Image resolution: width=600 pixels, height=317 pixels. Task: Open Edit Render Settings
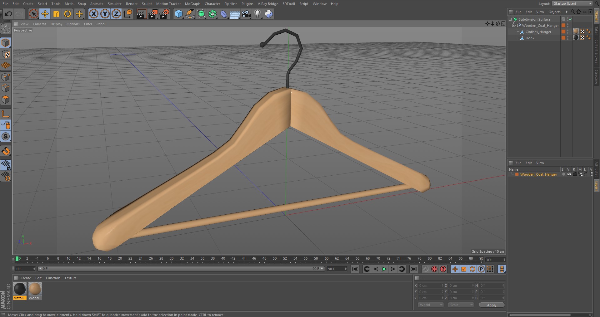coord(164,14)
